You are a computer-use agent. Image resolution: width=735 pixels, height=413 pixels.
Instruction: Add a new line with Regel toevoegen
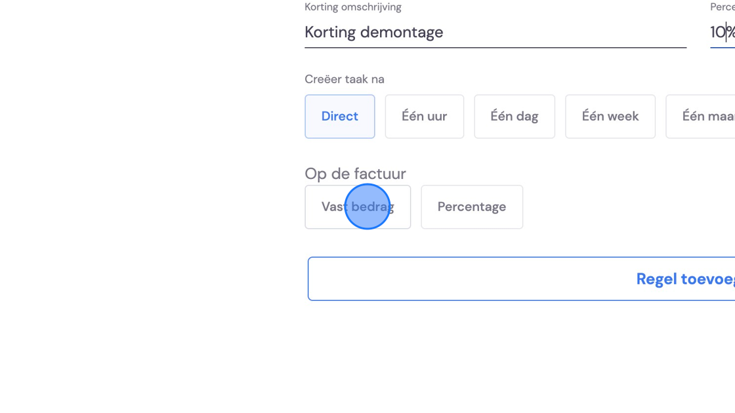point(521,279)
